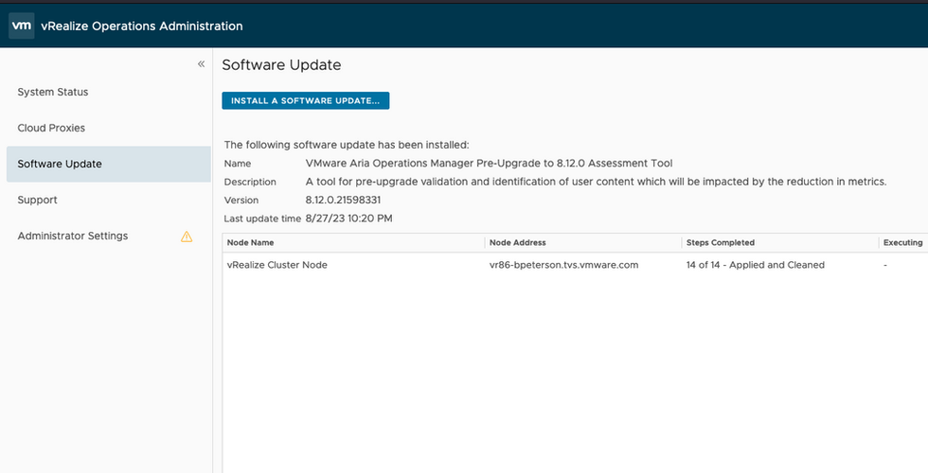The image size is (928, 473).
Task: Click vRealize Operations Administration header title
Action: point(141,26)
